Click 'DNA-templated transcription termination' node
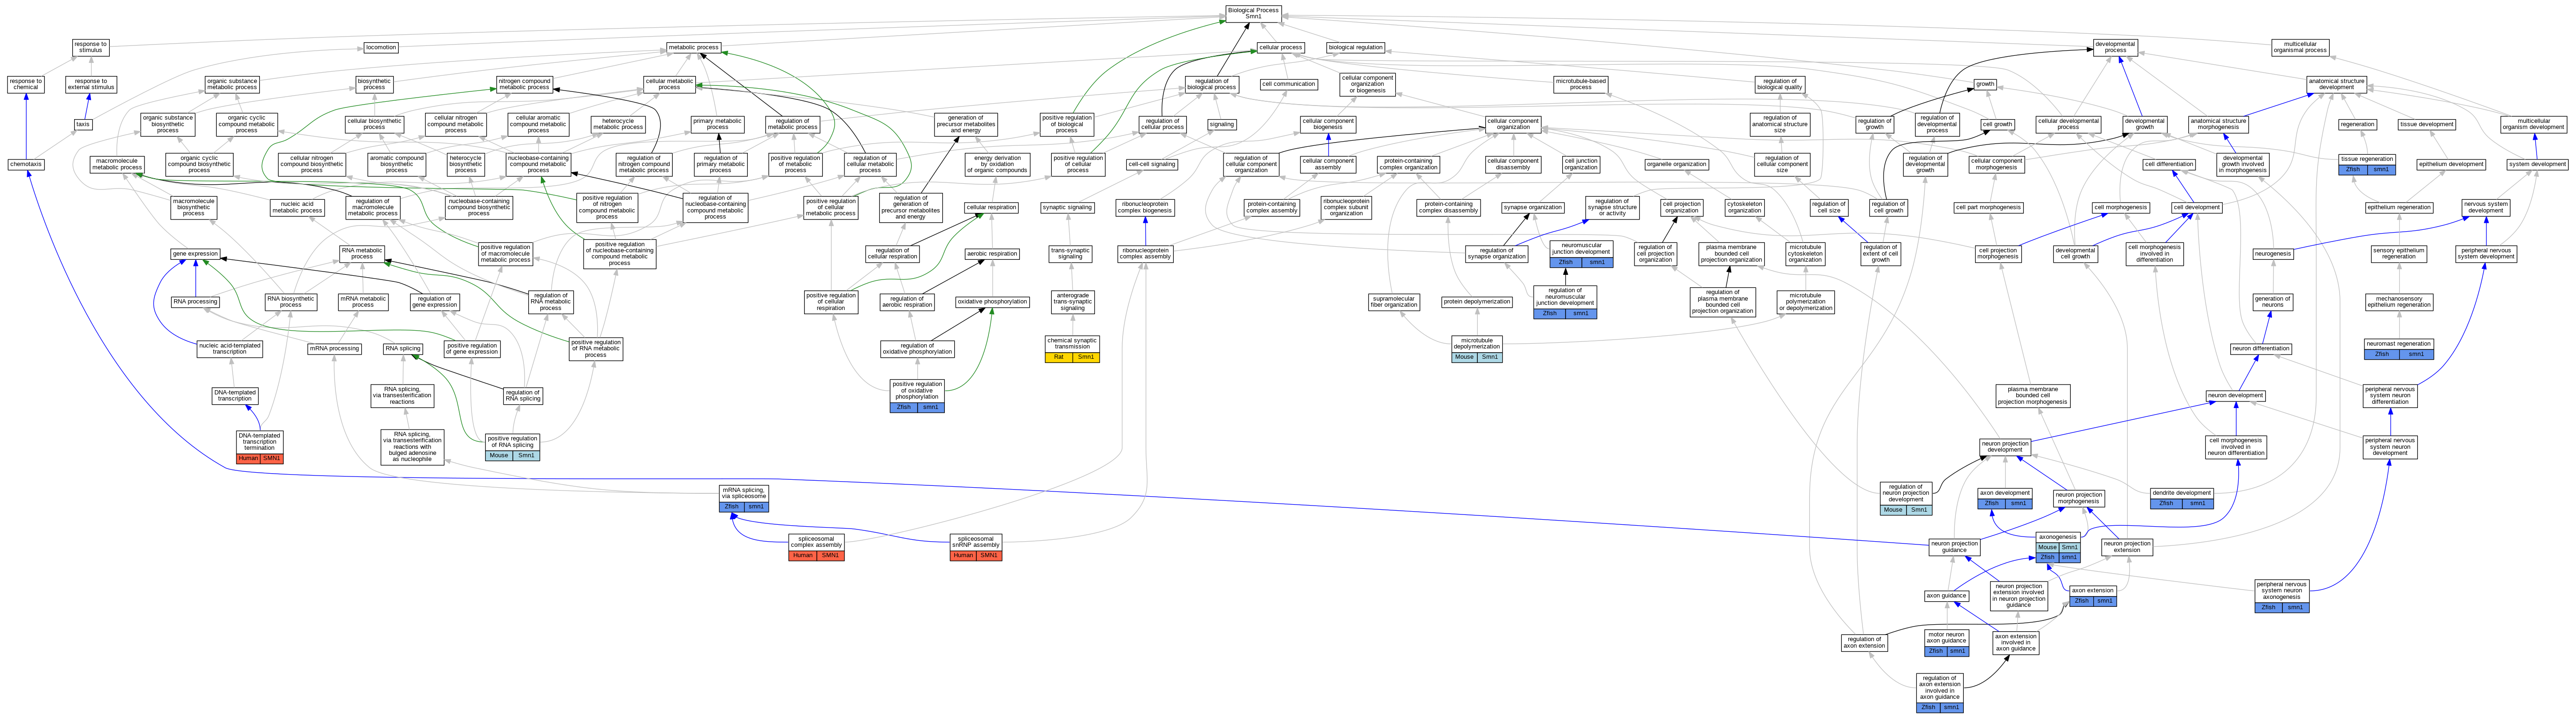The width and height of the screenshot is (2576, 718). 260,447
